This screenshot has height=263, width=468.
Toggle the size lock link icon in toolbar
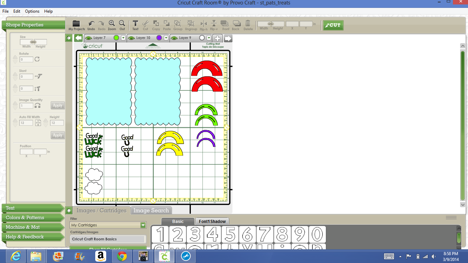[271, 24]
